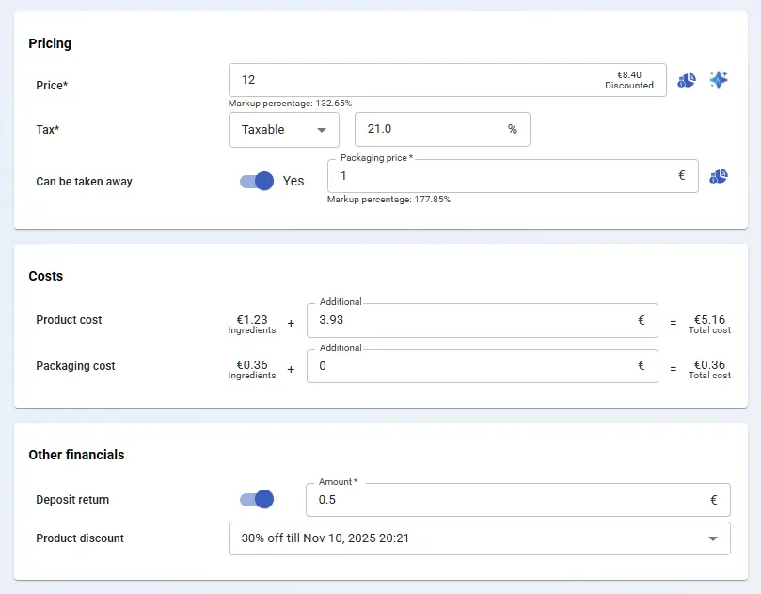
Task: Click the Other financials section heading
Action: [x=76, y=455]
